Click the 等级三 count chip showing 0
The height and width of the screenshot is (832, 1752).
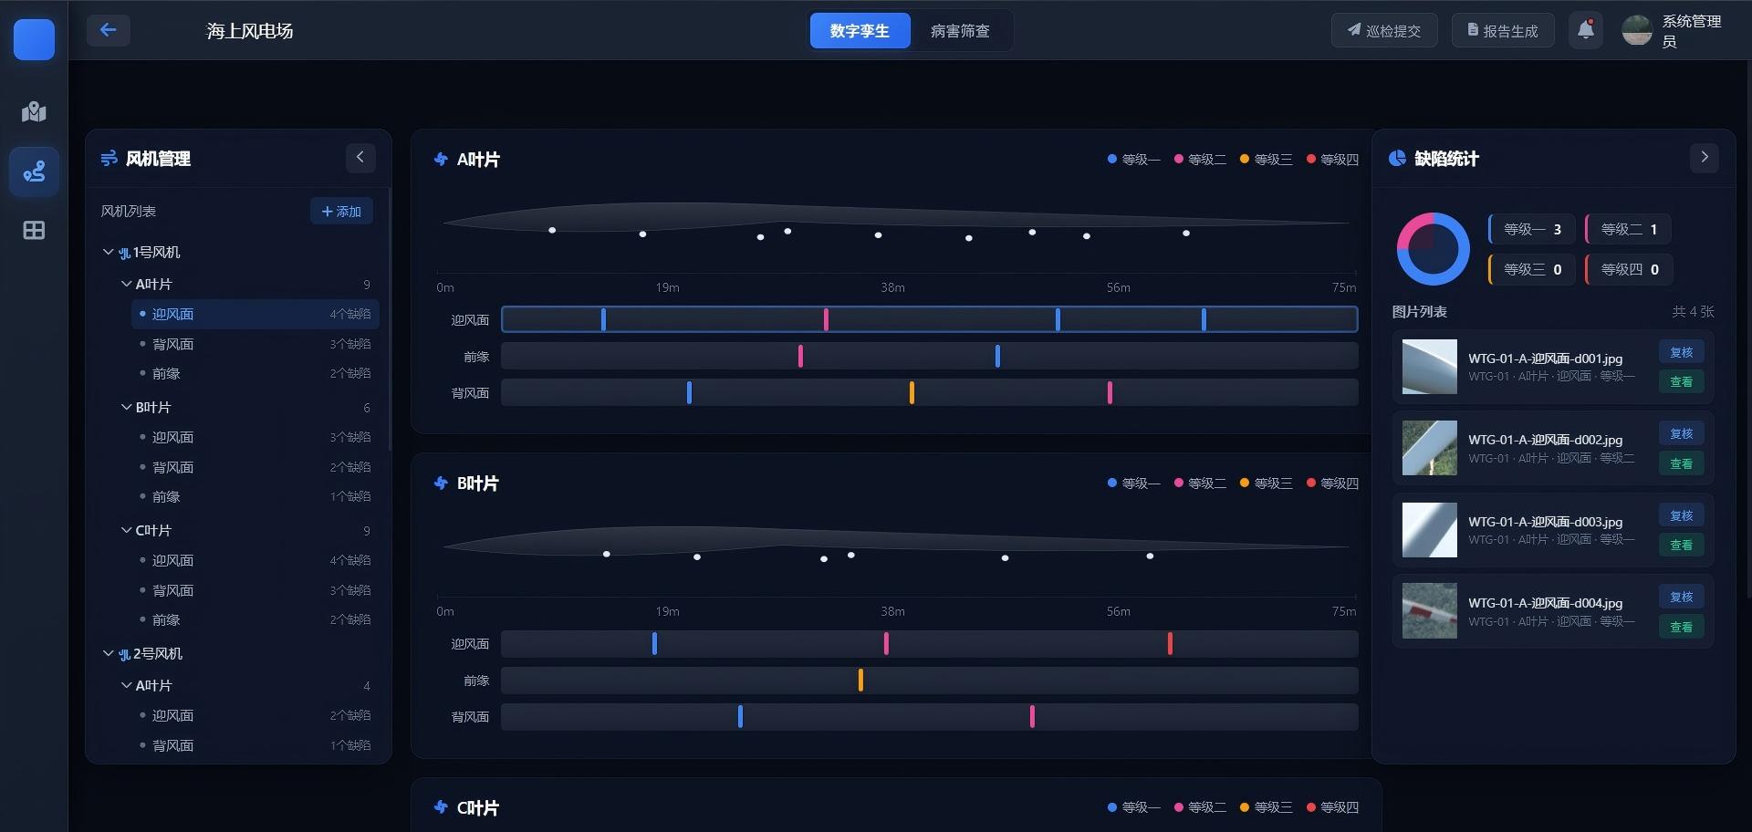coord(1532,269)
